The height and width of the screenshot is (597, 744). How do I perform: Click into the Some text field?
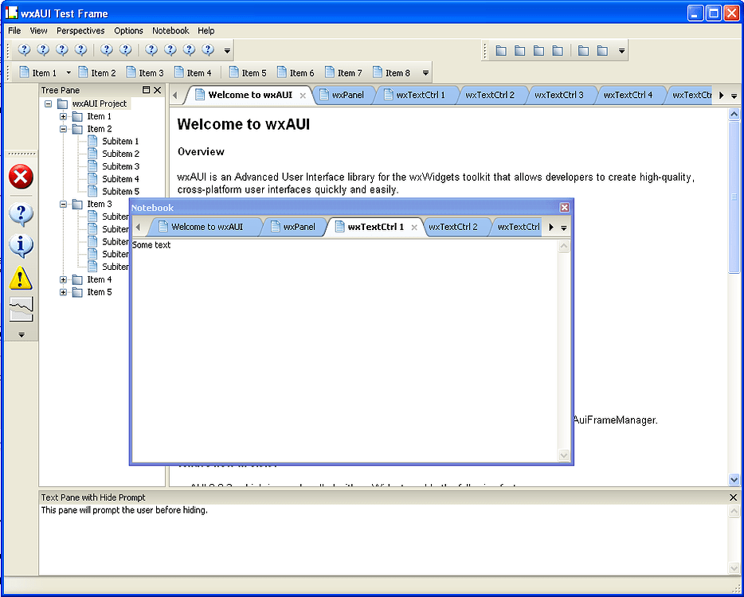click(x=344, y=350)
